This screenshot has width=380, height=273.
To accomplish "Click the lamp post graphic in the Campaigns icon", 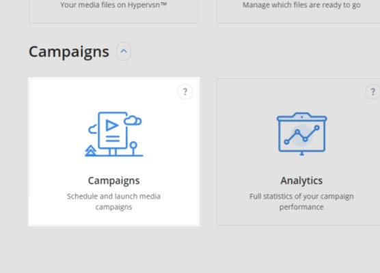I will pos(133,148).
